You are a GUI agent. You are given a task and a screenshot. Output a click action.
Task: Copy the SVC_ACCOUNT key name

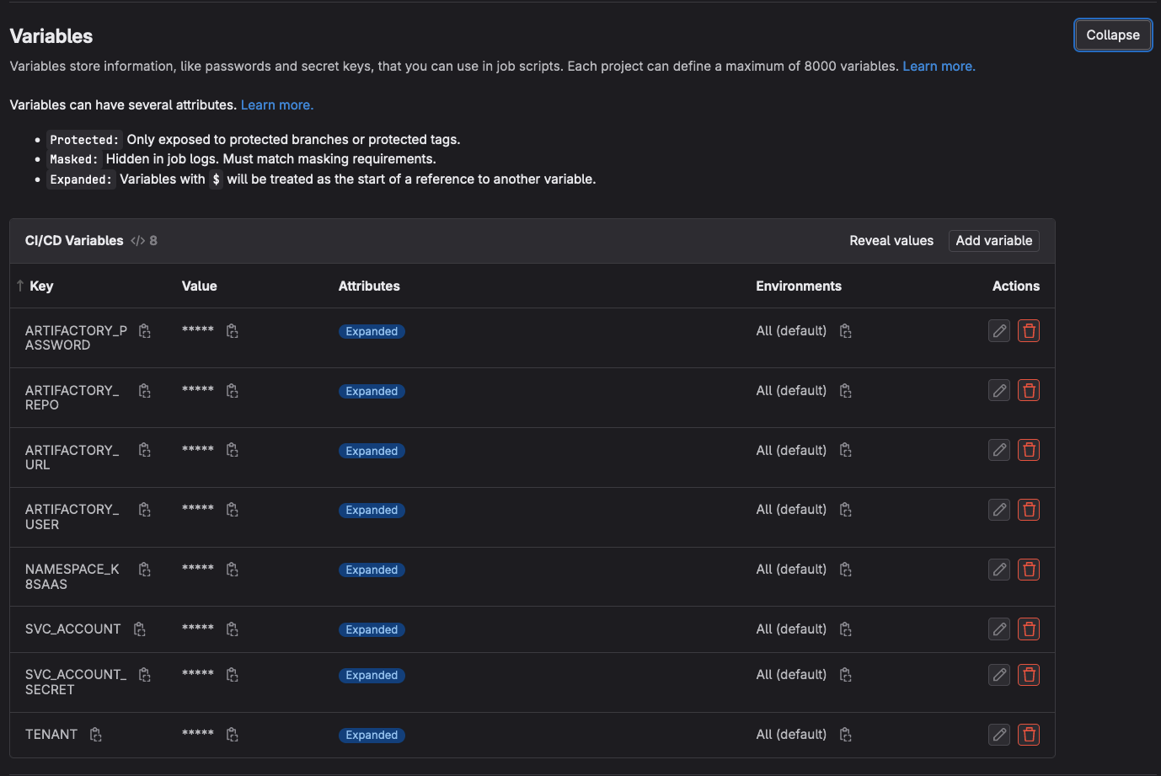140,629
